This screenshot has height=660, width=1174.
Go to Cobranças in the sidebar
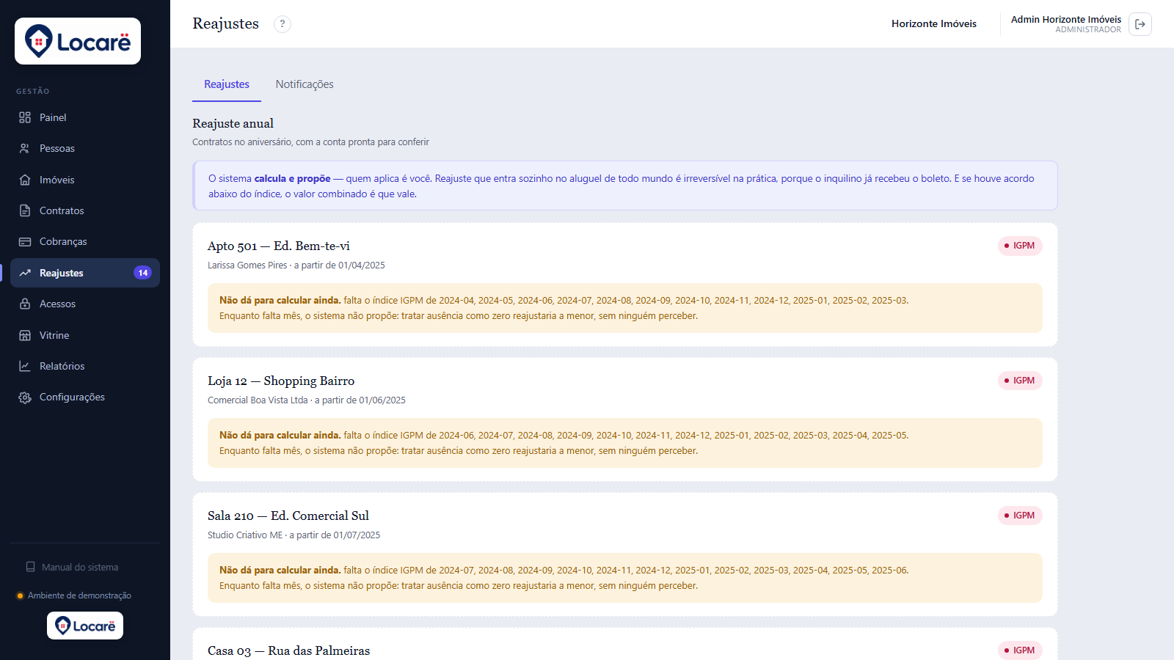click(85, 241)
